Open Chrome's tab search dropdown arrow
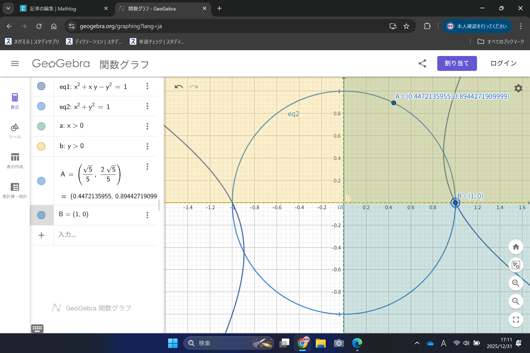Image resolution: width=530 pixels, height=353 pixels. point(8,8)
